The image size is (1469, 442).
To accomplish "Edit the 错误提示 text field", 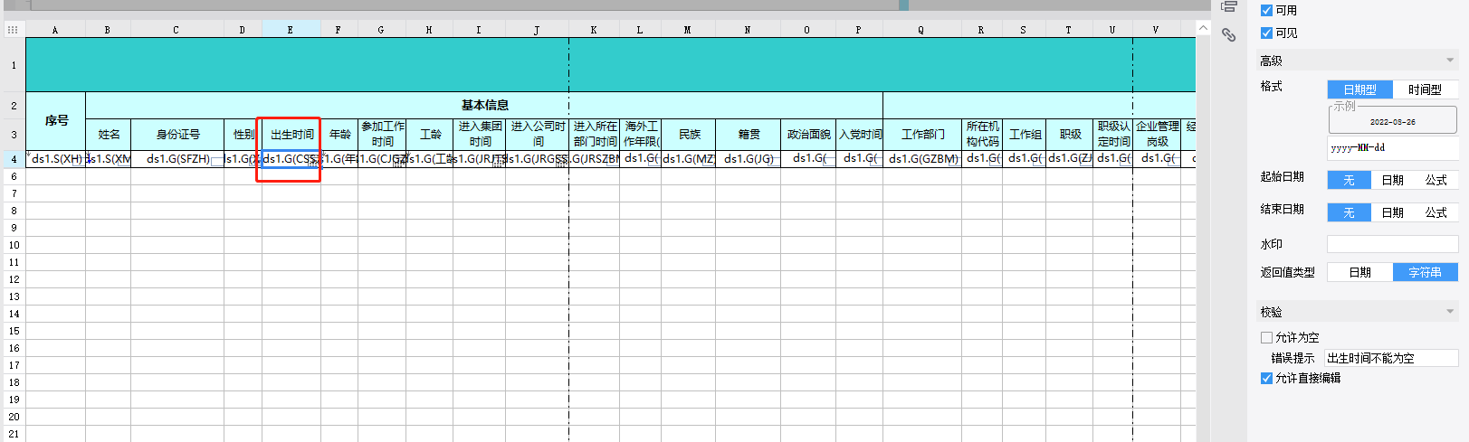I will click(1391, 358).
